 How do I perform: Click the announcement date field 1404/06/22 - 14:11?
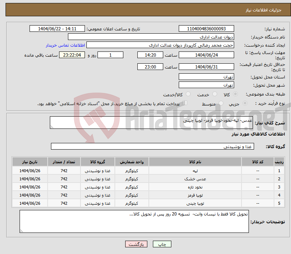[x=57, y=29]
